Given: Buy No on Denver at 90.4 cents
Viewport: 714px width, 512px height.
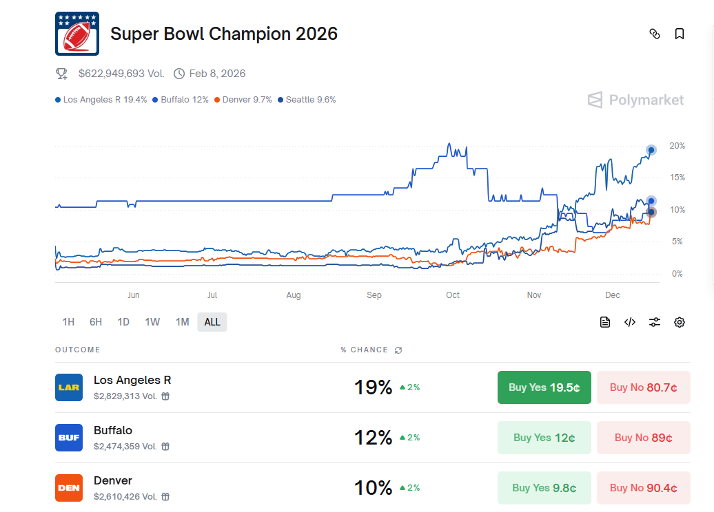Looking at the screenshot, I should (x=643, y=487).
